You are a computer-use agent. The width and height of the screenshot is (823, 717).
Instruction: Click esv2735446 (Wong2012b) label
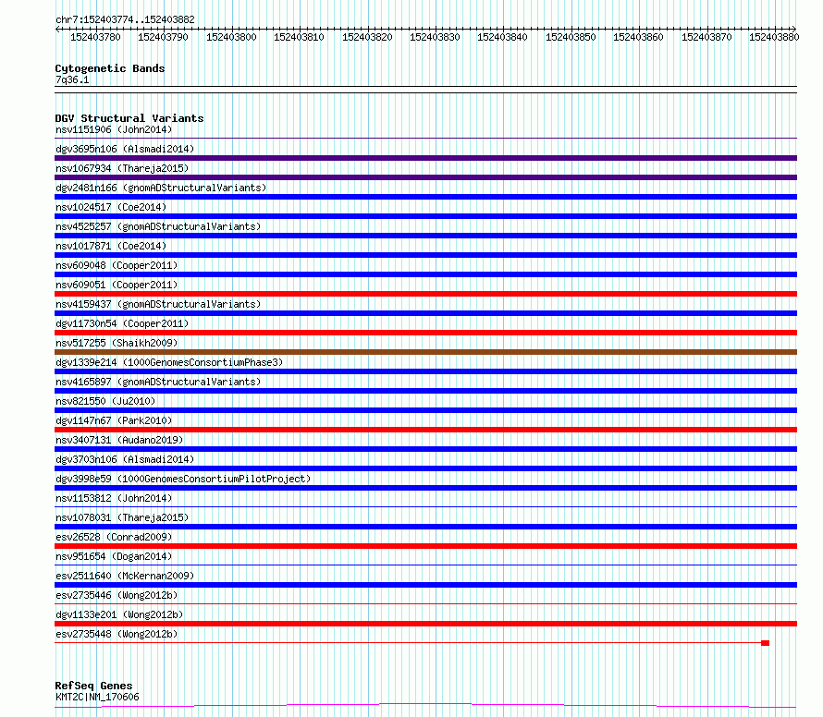(117, 595)
